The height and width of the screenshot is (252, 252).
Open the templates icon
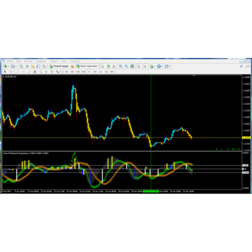166,66
